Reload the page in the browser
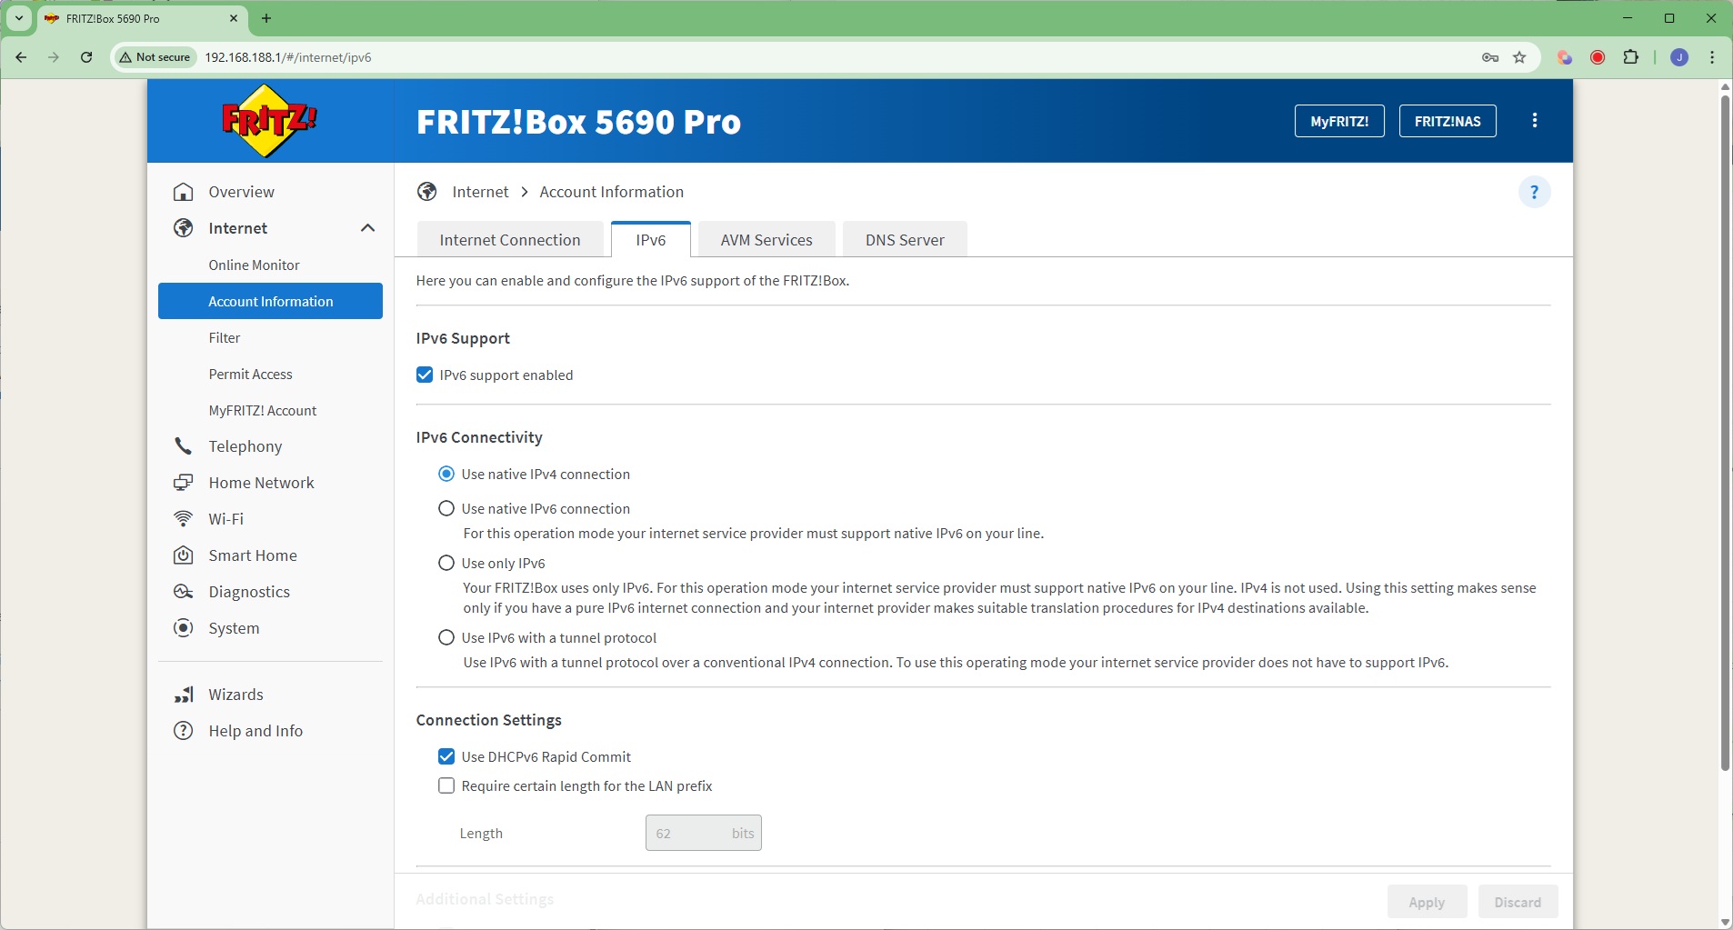Viewport: 1733px width, 930px height. point(86,57)
